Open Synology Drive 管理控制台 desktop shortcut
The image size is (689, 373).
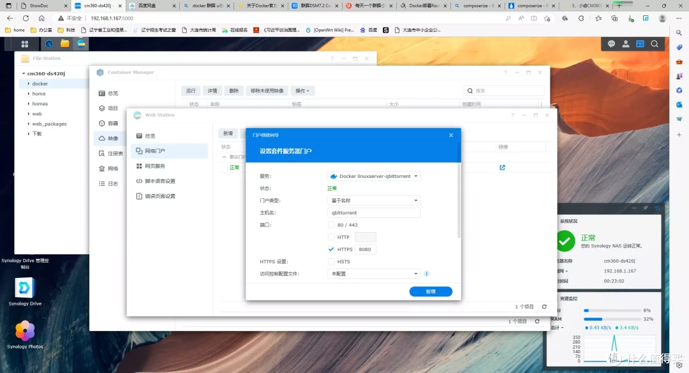tap(25, 263)
